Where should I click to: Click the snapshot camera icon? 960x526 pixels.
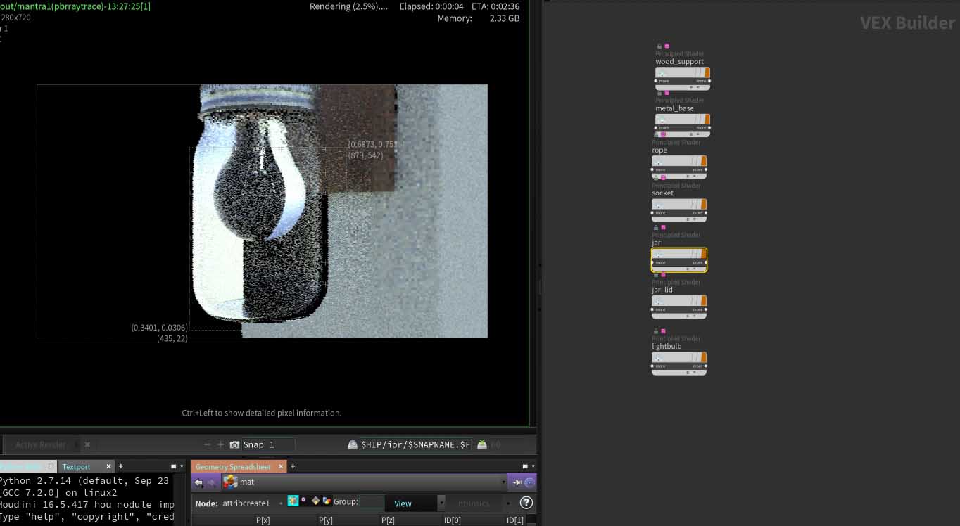coord(234,444)
